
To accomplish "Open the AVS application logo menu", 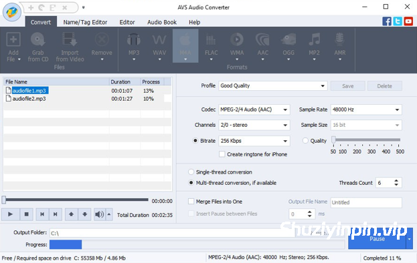I will [x=12, y=12].
